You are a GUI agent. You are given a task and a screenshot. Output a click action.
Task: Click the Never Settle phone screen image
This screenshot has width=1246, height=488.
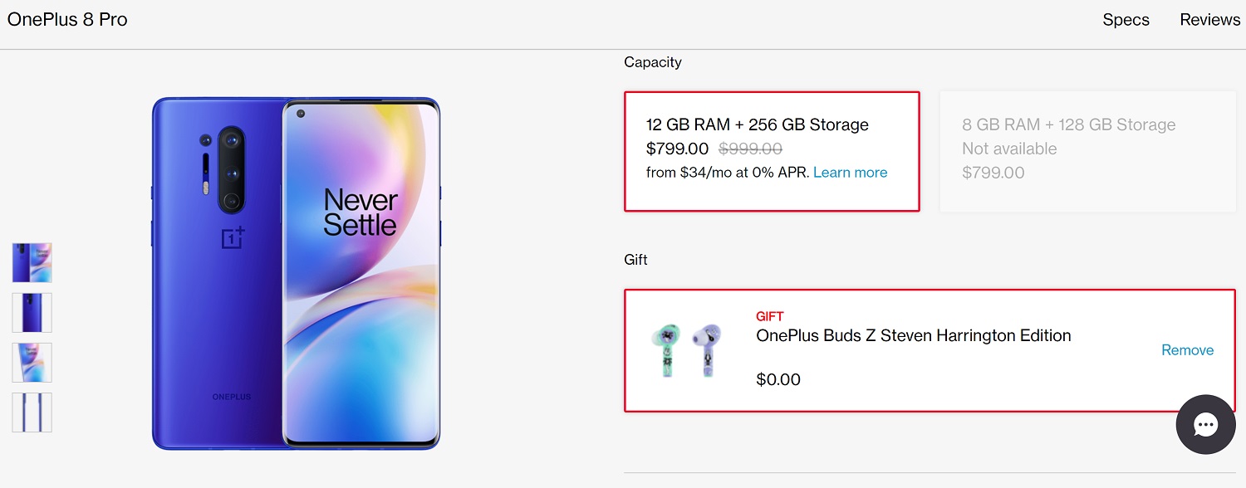pyautogui.click(x=360, y=274)
